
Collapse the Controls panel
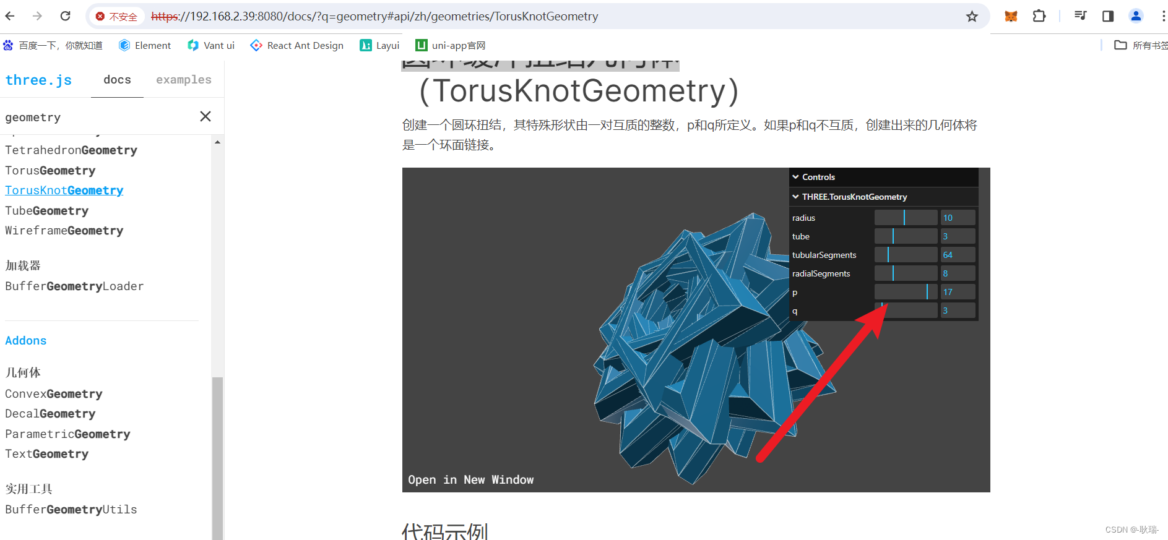pyautogui.click(x=884, y=177)
